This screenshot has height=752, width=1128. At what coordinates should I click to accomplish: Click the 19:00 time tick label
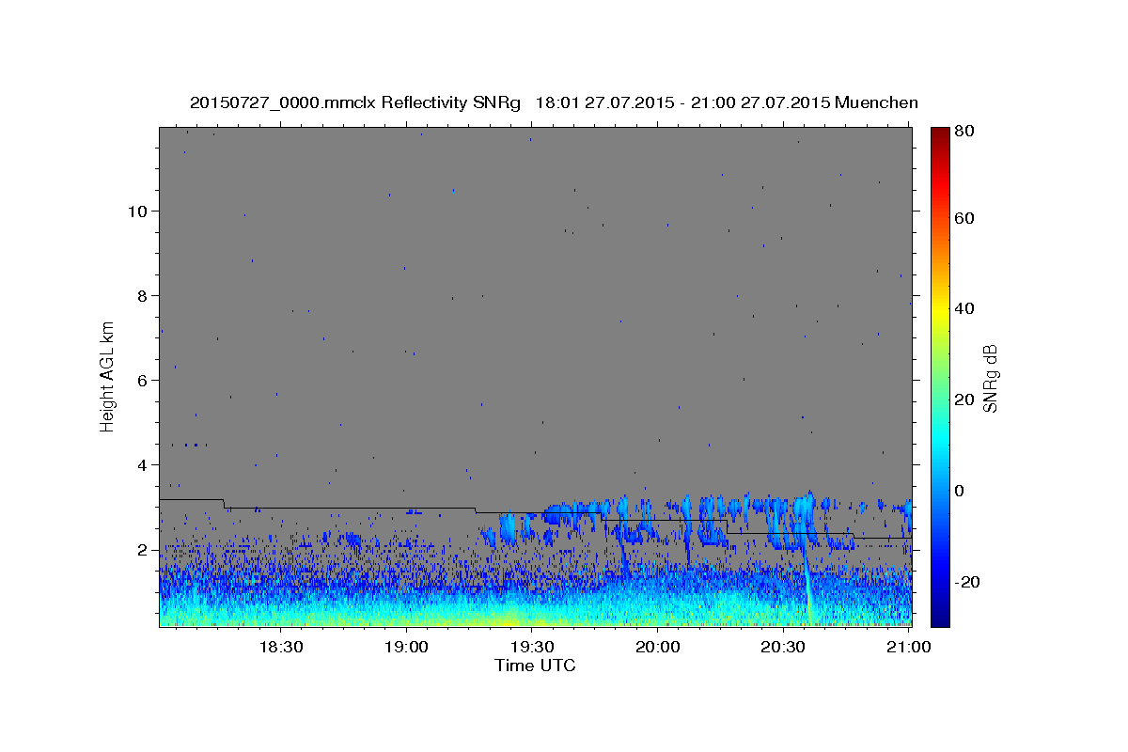405,647
